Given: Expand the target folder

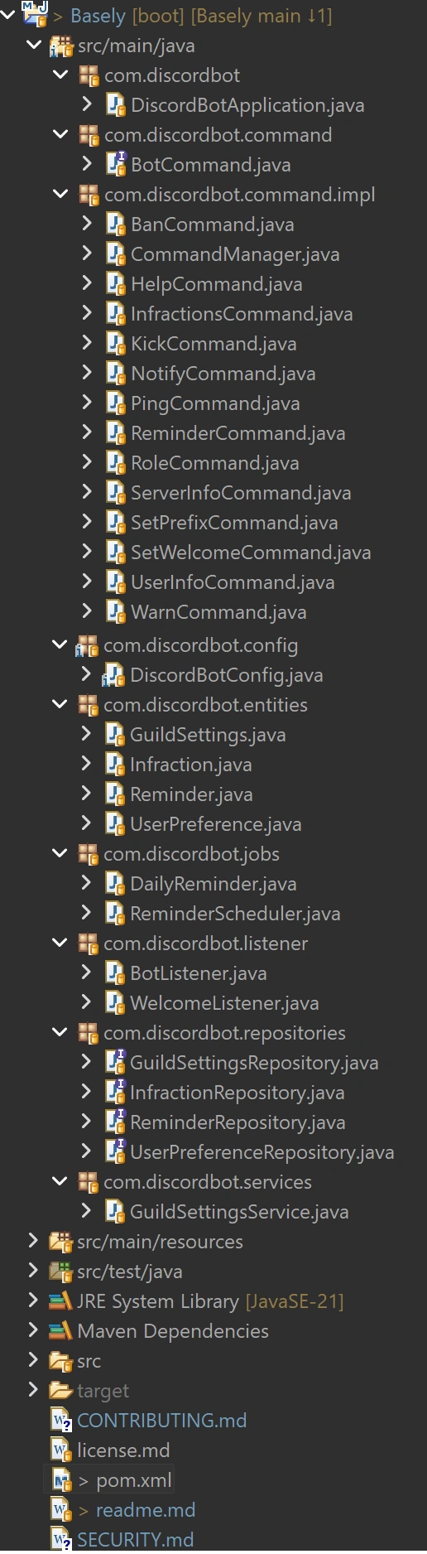Looking at the screenshot, I should [33, 1390].
